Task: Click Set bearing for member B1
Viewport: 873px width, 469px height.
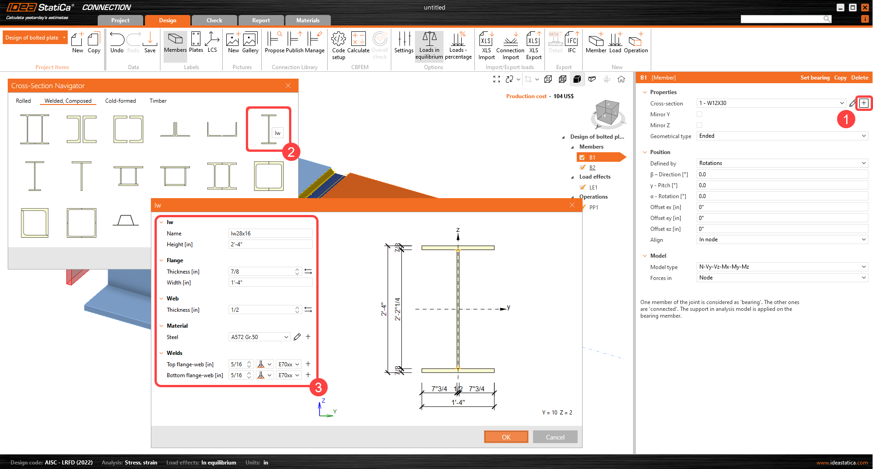Action: tap(815, 77)
